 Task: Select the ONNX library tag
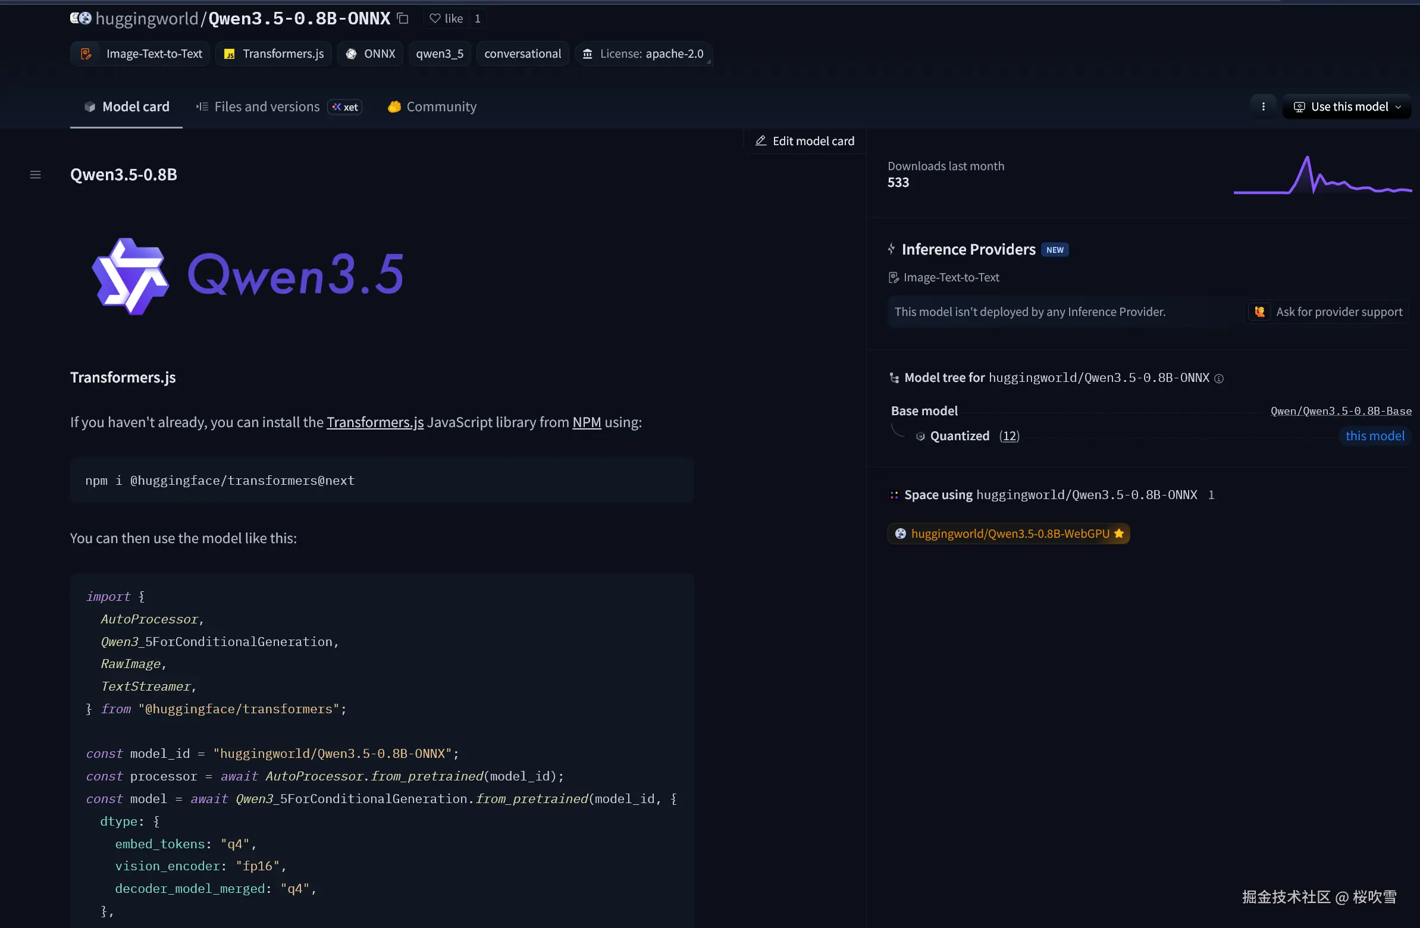coord(370,54)
